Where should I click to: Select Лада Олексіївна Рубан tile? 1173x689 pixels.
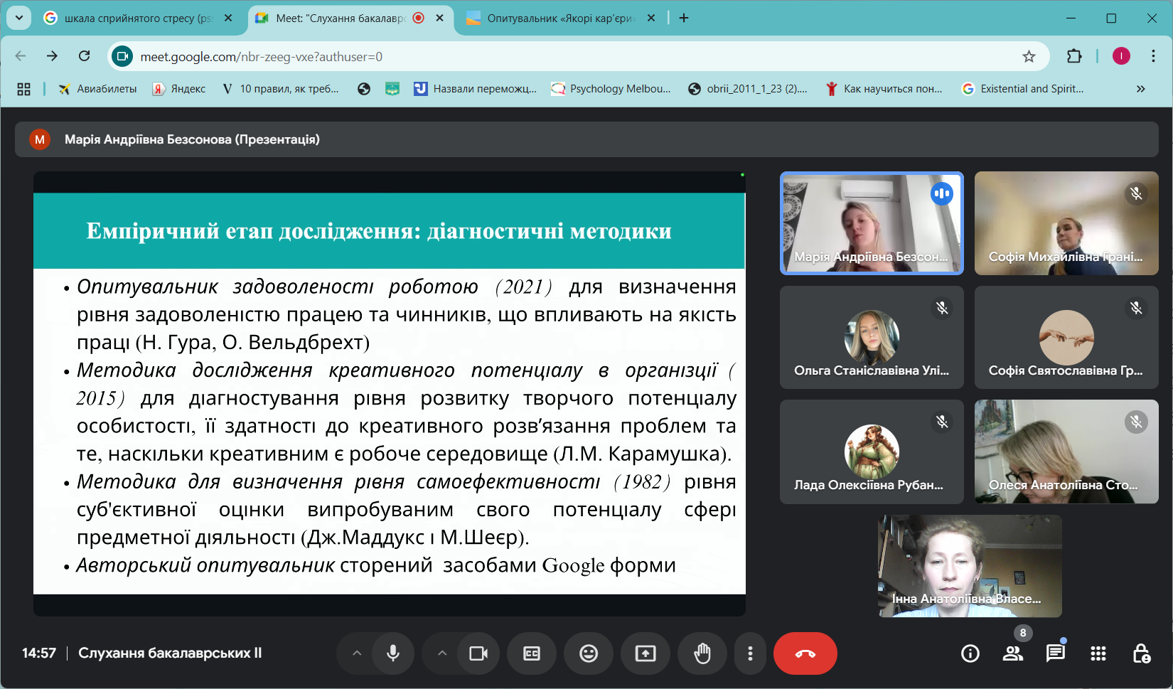pyautogui.click(x=872, y=452)
